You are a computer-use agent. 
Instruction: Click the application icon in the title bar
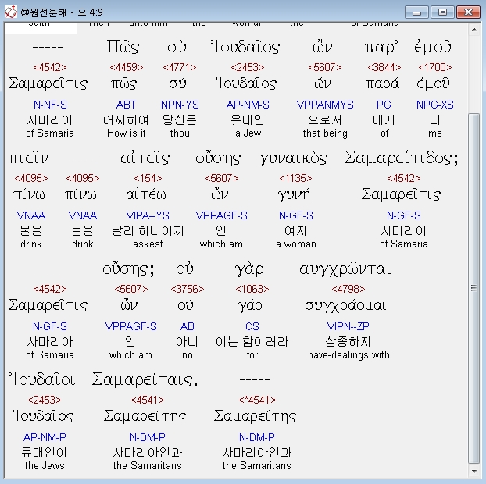[11, 12]
